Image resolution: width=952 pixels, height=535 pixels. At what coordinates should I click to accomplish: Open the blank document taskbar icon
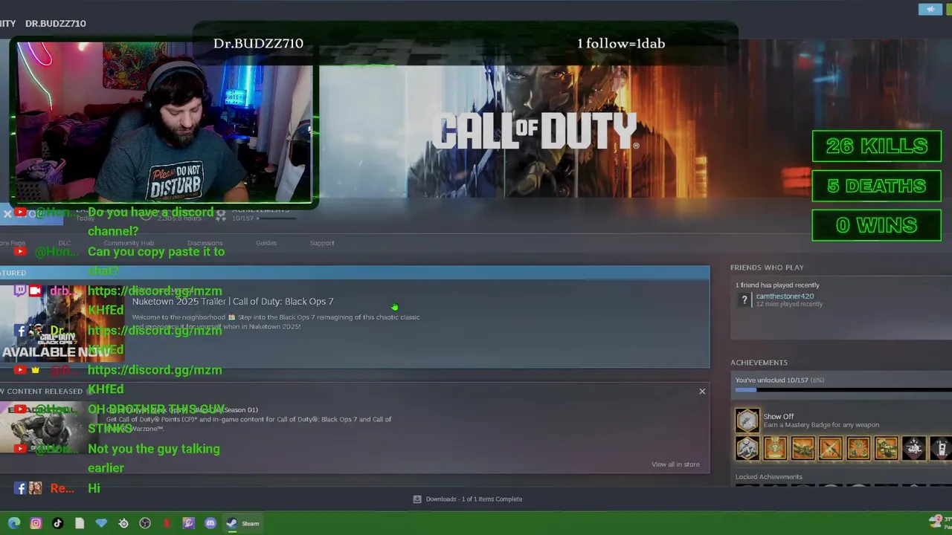tap(80, 523)
